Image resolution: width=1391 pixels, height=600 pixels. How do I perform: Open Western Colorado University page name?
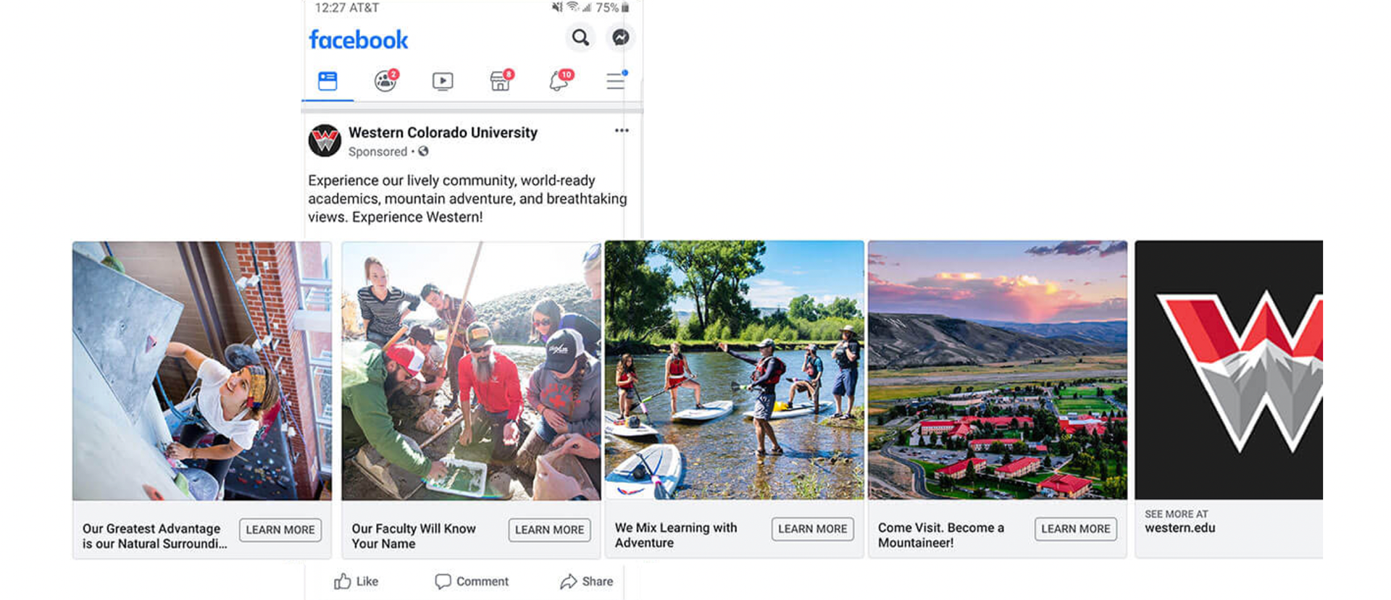pyautogui.click(x=443, y=132)
